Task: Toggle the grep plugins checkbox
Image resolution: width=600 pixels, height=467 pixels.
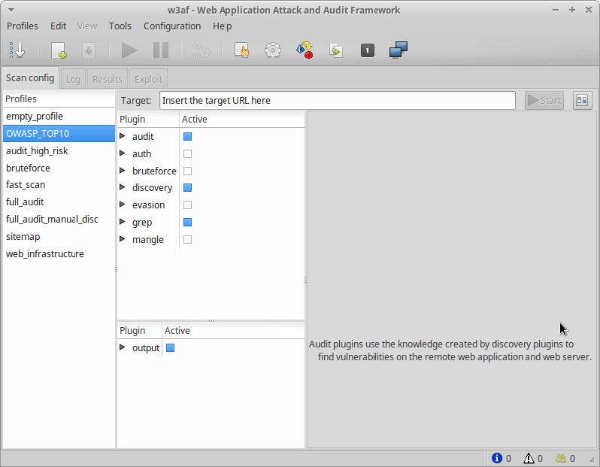Action: click(187, 222)
